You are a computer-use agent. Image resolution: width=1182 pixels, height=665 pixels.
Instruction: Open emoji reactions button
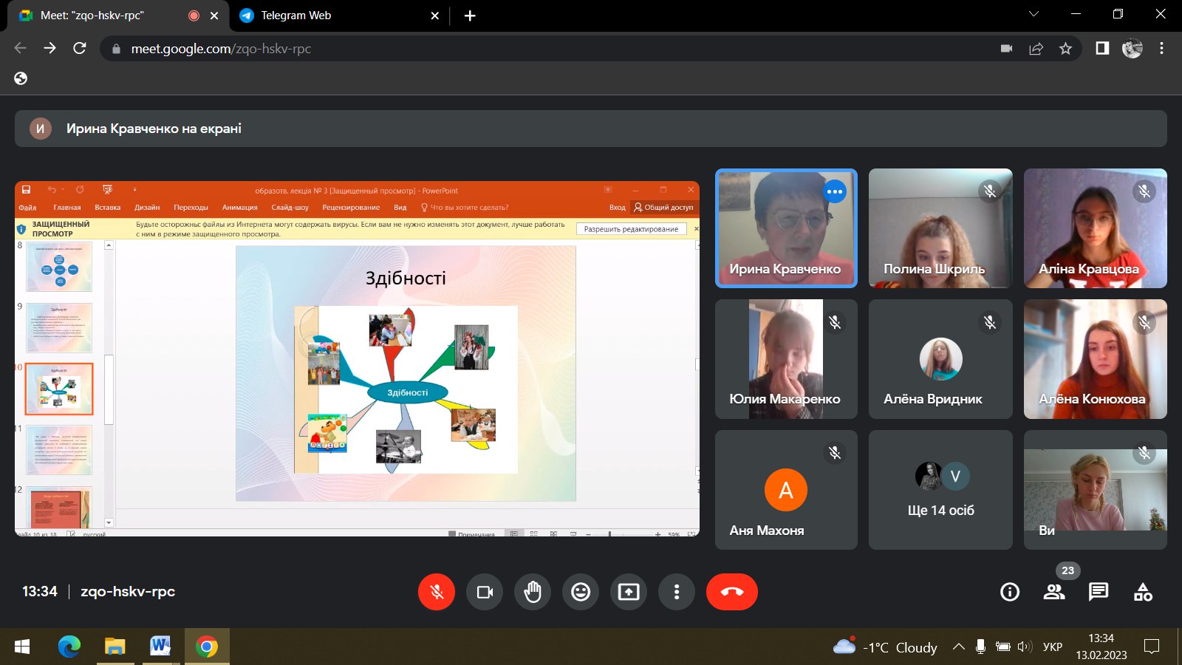click(581, 592)
